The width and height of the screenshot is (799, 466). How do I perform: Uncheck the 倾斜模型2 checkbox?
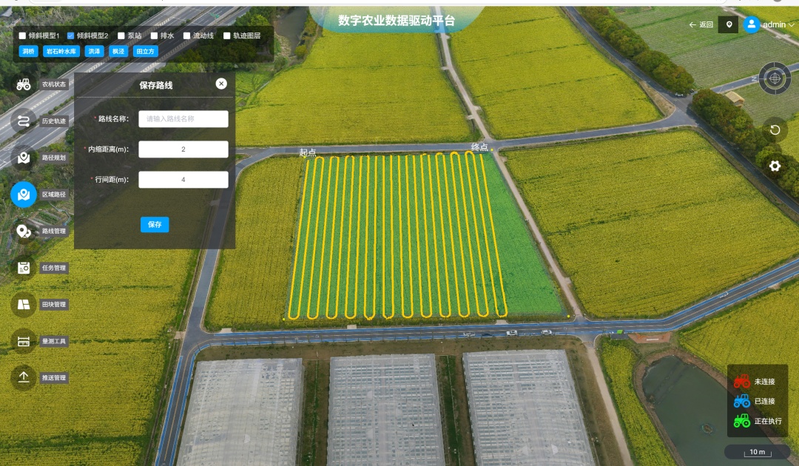(x=71, y=36)
